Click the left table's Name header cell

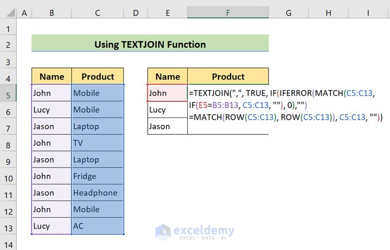[51, 77]
